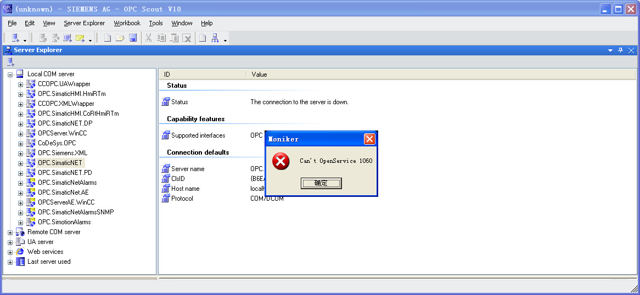The height and width of the screenshot is (295, 640).
Task: Click the network Server Explorer toolbar icon
Action: [215, 38]
